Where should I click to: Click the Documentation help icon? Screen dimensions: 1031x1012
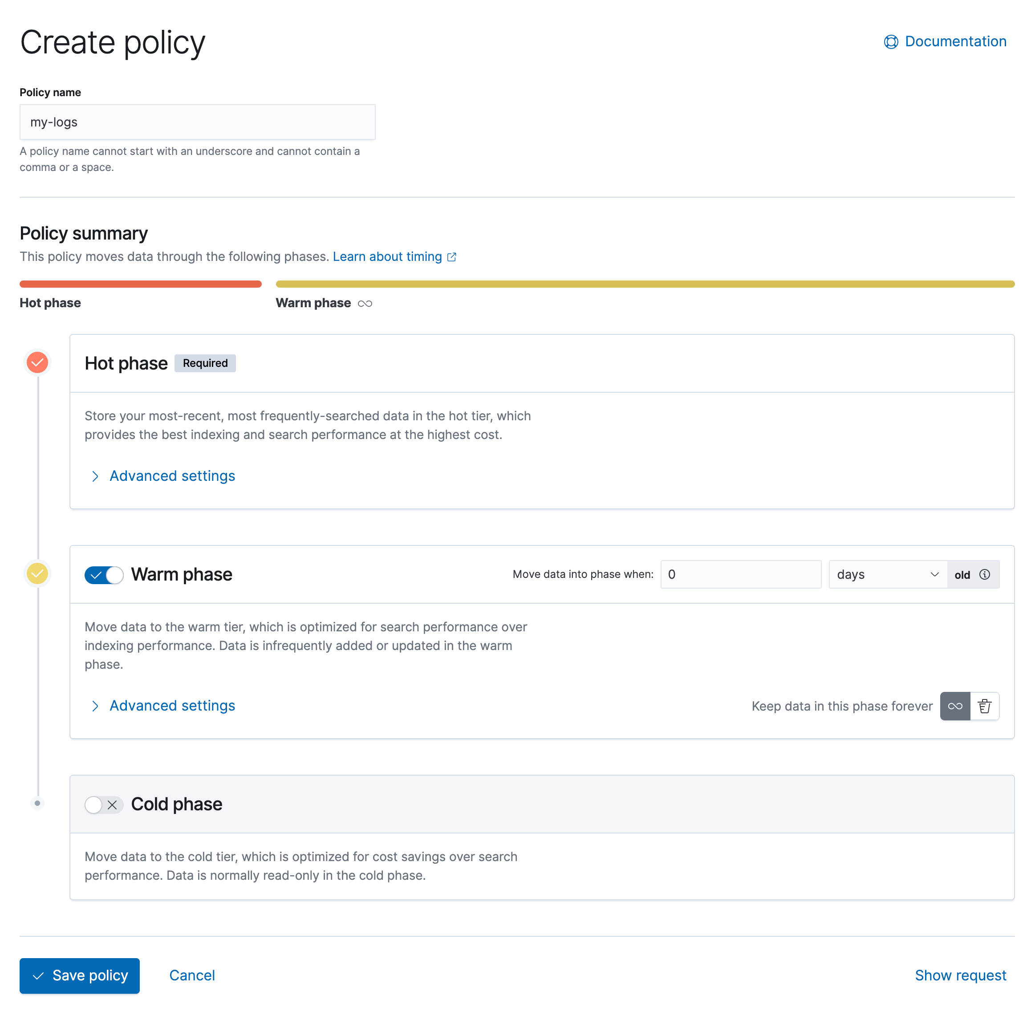(x=891, y=41)
